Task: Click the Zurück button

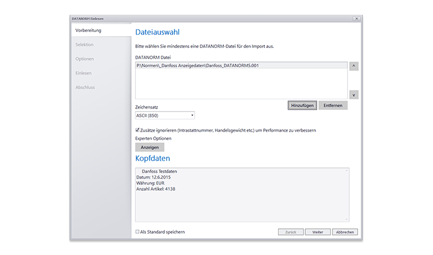Action: (291, 232)
